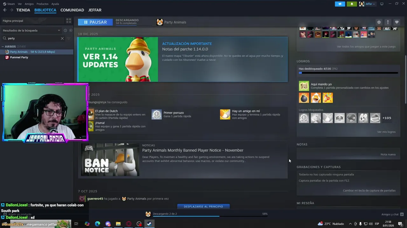Click 'Desplazarse al principio' button
Screen dimensions: 407x228
click(x=203, y=206)
